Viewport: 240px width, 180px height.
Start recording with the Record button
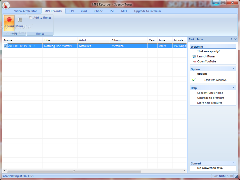click(x=9, y=23)
